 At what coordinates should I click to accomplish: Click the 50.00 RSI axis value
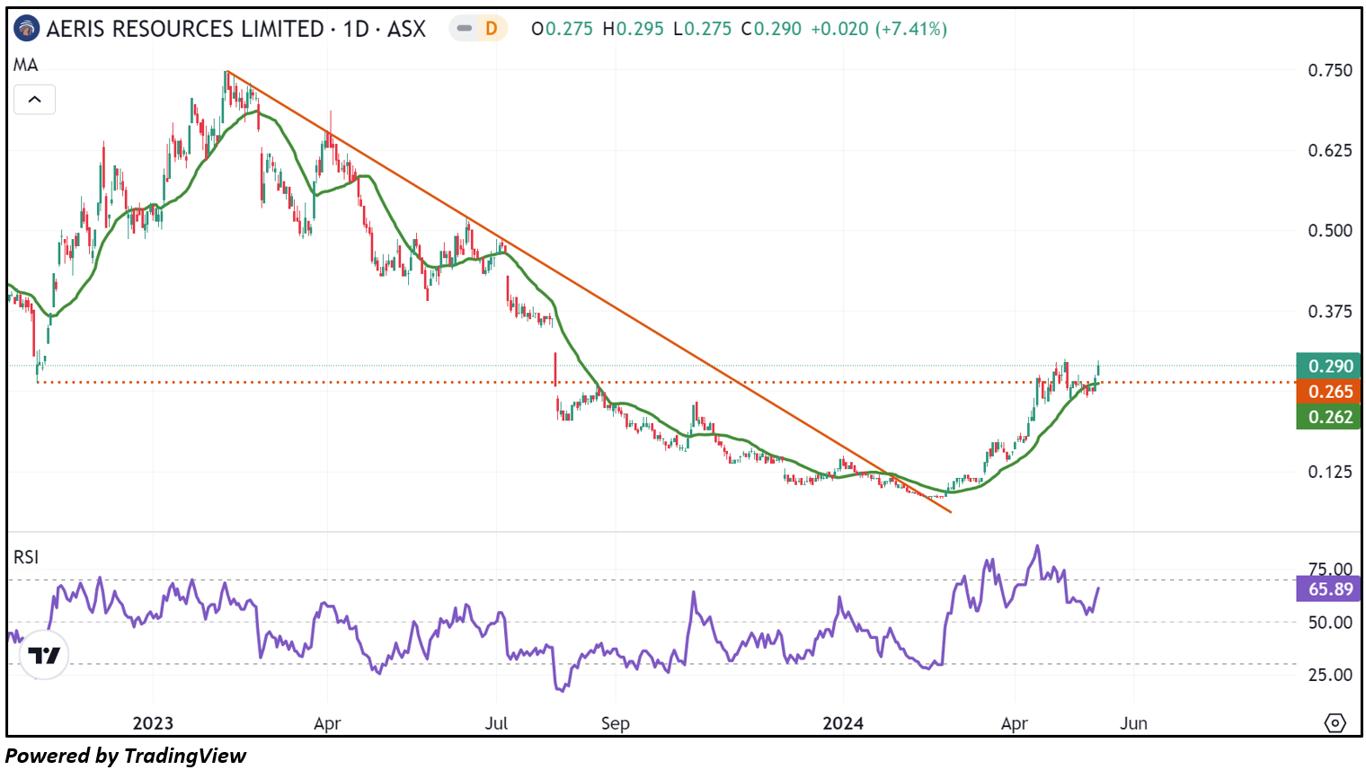[1330, 622]
